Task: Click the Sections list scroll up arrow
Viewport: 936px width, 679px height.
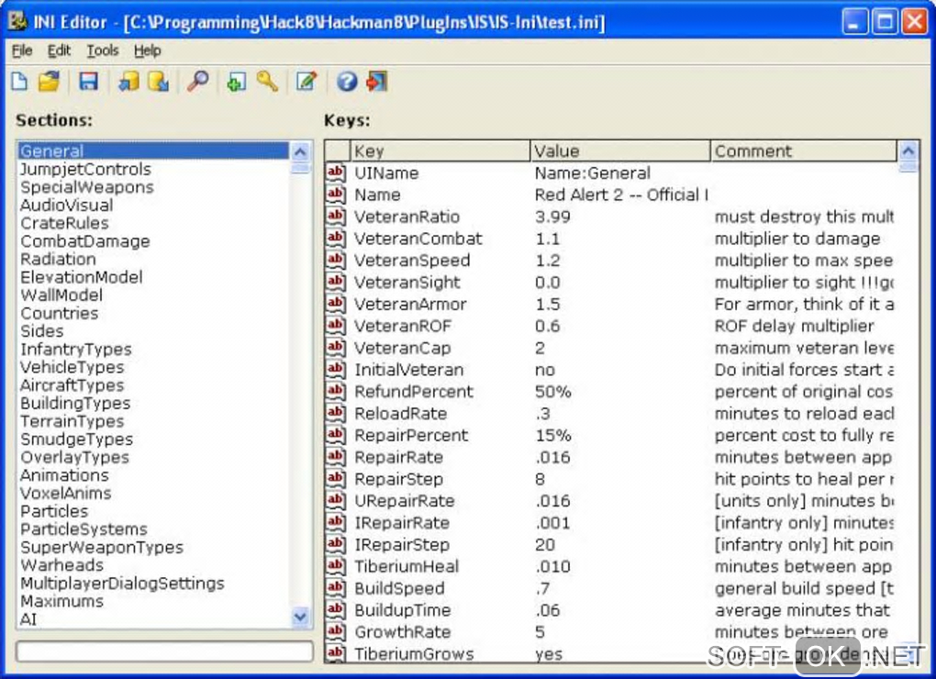Action: [x=300, y=151]
